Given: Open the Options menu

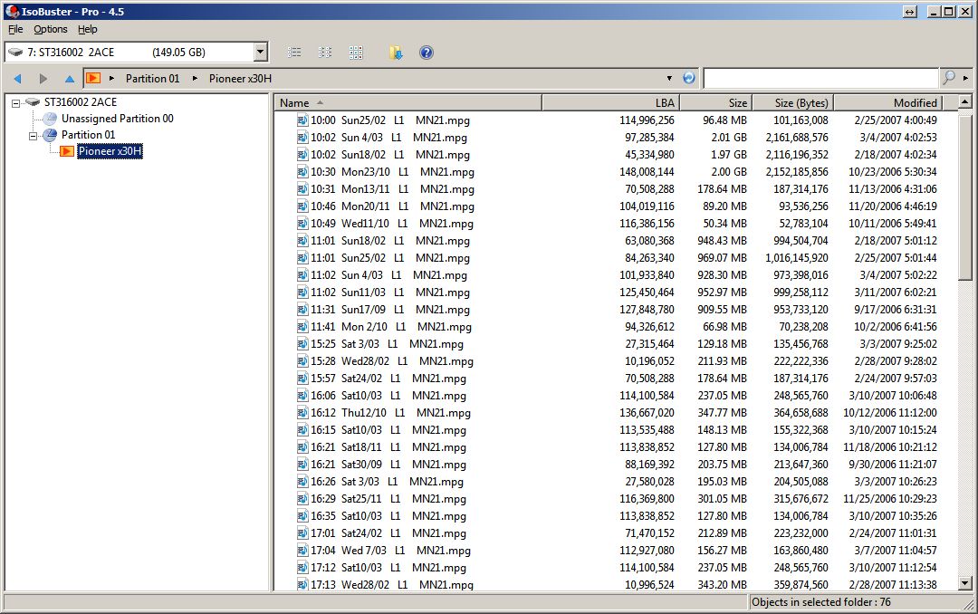Looking at the screenshot, I should tap(51, 29).
